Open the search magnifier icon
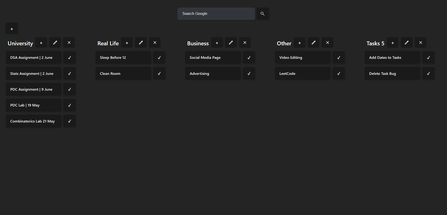The width and height of the screenshot is (447, 215). (x=262, y=14)
